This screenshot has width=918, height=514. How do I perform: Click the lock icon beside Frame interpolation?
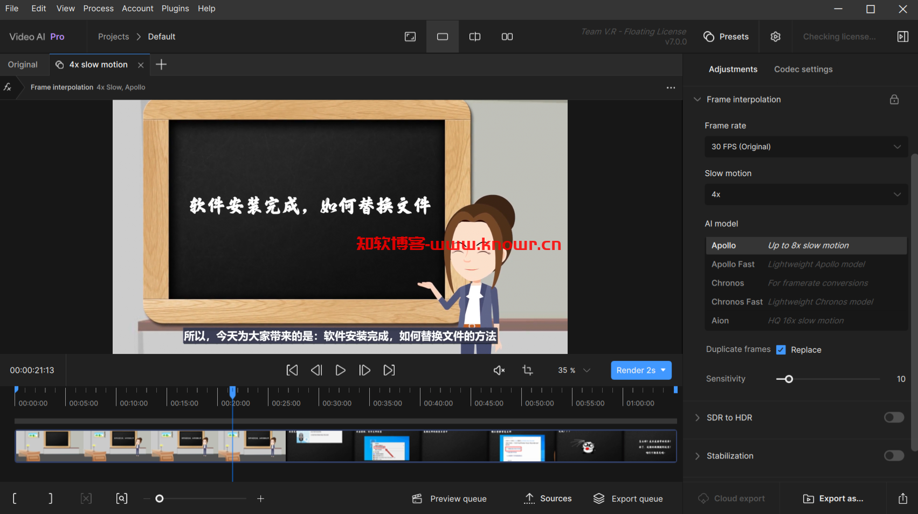[894, 99]
